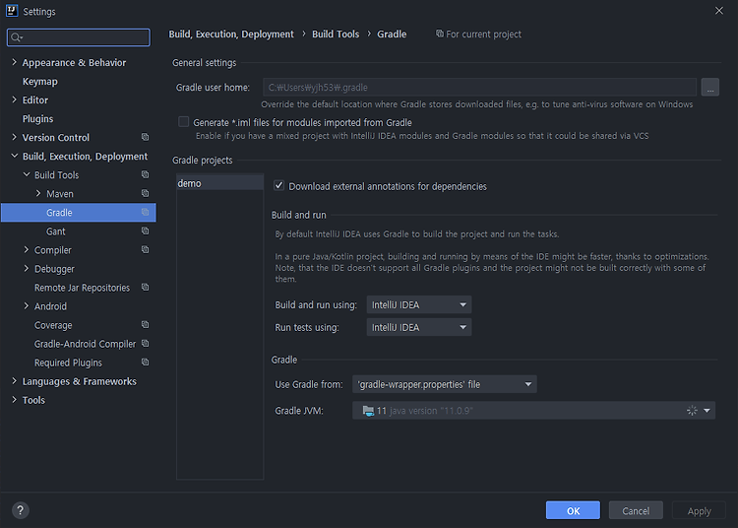This screenshot has height=528, width=738.
Task: Expand the Appearance & Behavior tree node
Action: [x=14, y=62]
